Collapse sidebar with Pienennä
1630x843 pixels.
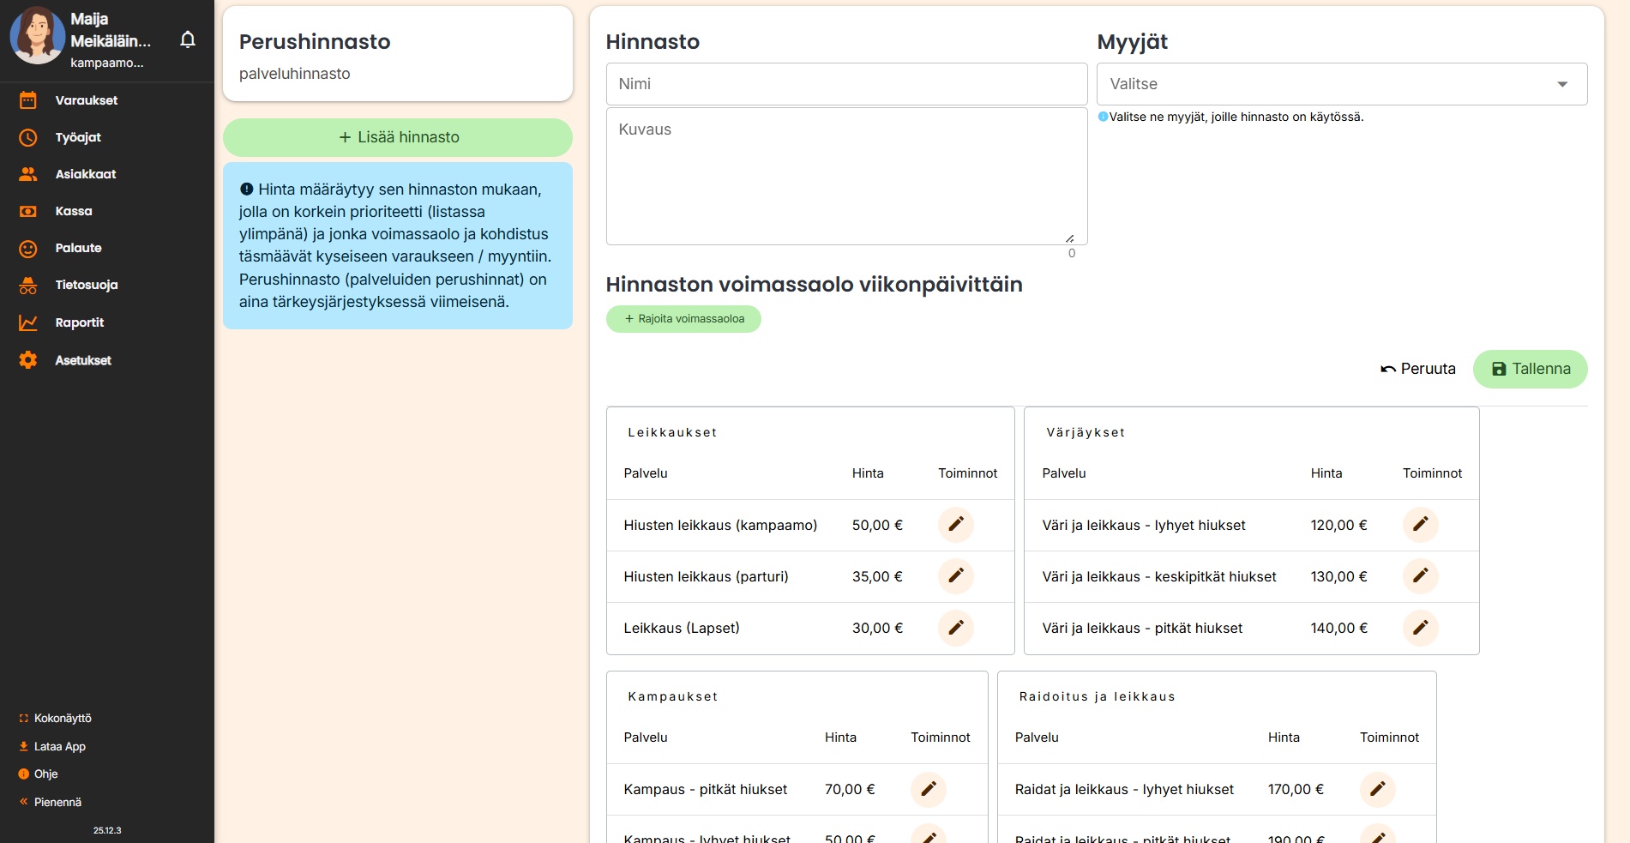point(57,803)
